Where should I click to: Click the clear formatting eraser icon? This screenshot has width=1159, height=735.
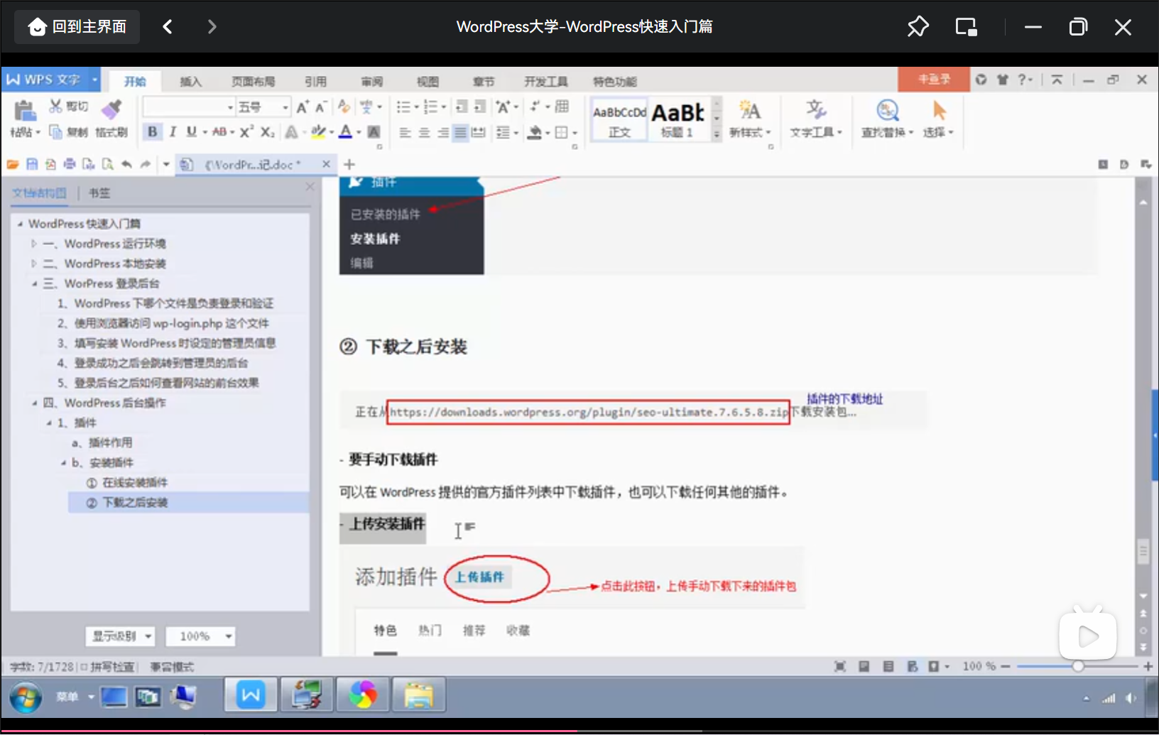coord(344,107)
